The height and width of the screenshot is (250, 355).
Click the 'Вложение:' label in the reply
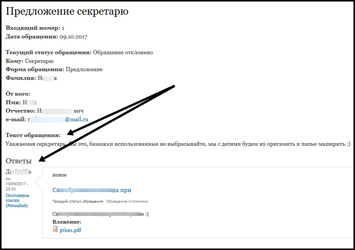[67, 222]
